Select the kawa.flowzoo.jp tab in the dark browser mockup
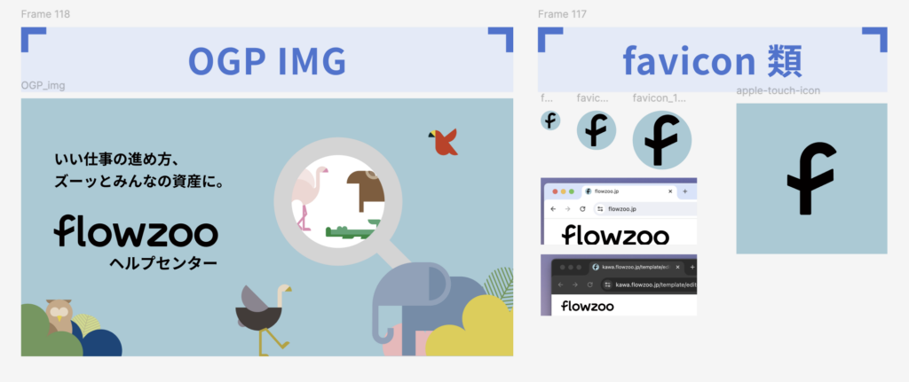 tap(636, 268)
